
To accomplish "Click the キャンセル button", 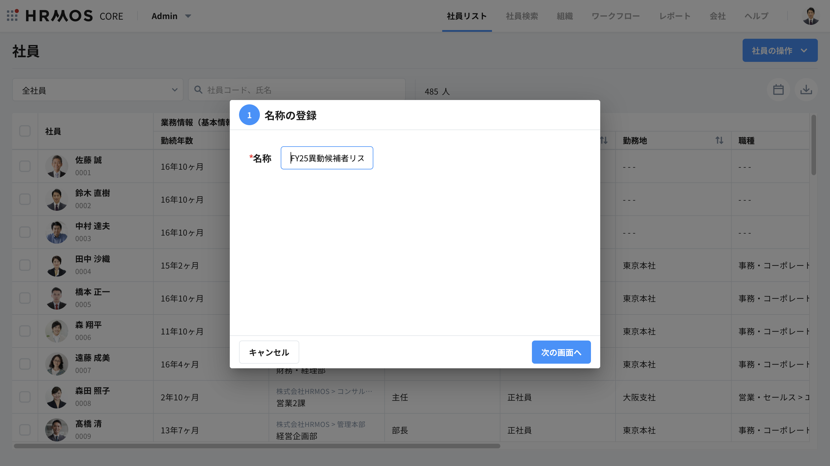I will pos(269,352).
